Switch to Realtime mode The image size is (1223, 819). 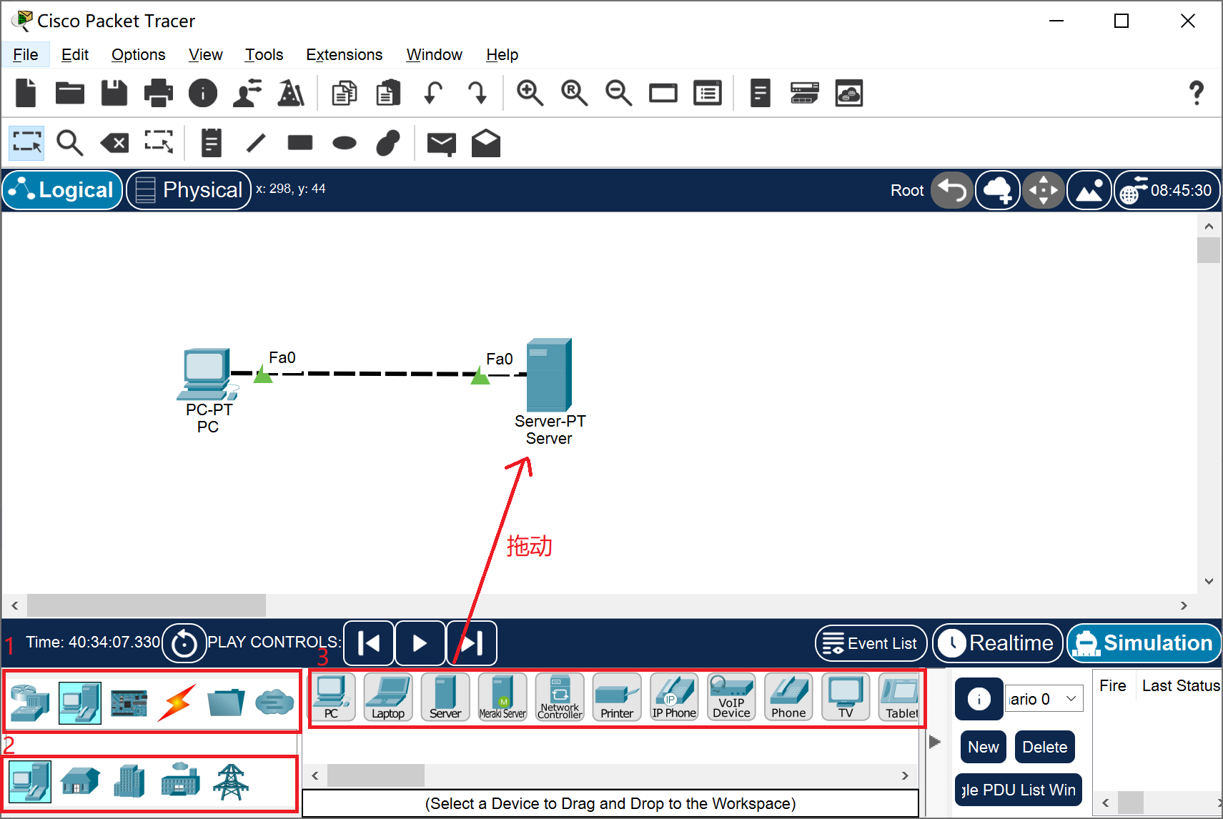tap(998, 643)
